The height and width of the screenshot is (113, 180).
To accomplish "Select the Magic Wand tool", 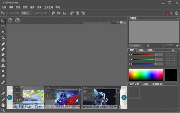I will pos(3,32).
